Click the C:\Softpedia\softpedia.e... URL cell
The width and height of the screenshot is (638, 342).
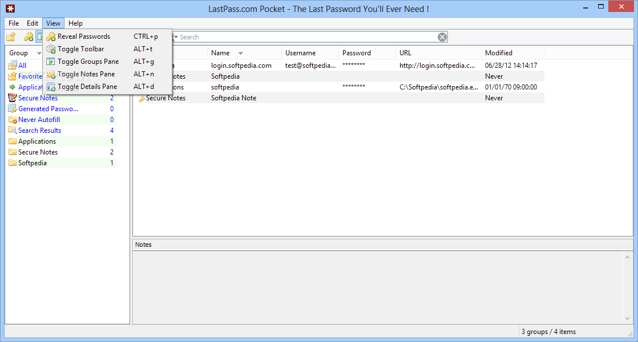pyautogui.click(x=439, y=87)
